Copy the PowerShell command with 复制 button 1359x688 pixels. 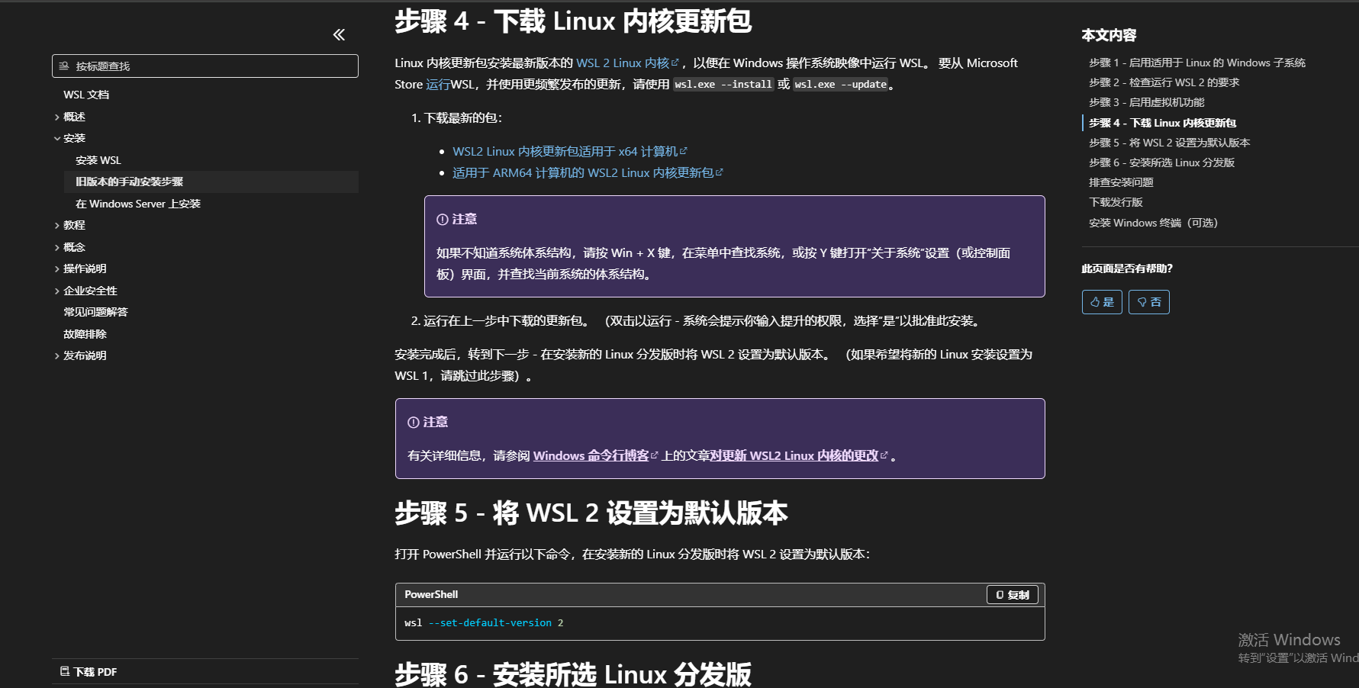click(1012, 595)
